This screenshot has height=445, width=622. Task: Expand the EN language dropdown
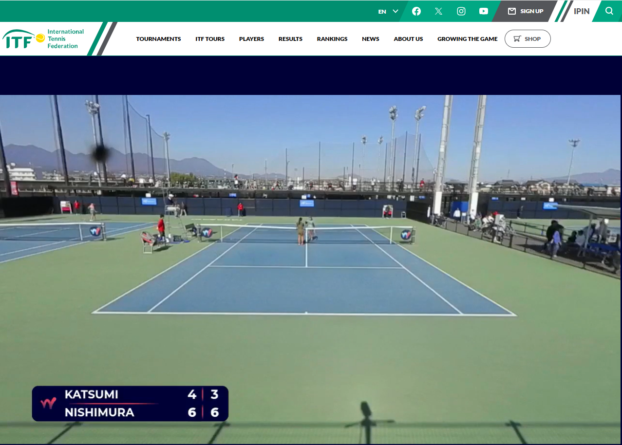382,12
